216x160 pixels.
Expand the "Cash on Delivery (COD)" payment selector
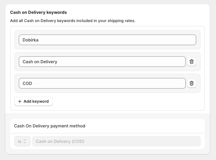pos(116,141)
